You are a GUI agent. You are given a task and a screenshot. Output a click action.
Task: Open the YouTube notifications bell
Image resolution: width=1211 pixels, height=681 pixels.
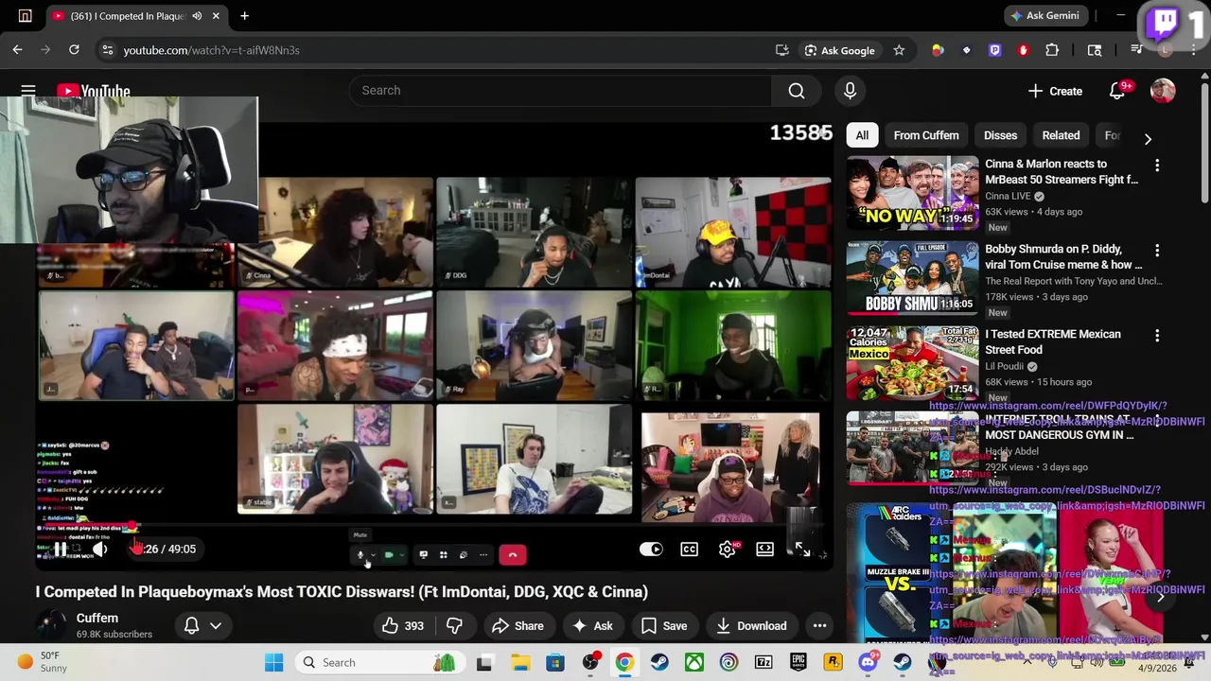pos(1117,91)
